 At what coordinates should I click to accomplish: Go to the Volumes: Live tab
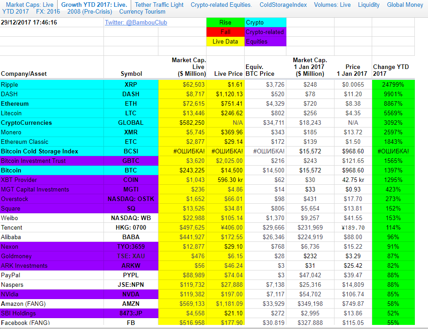pyautogui.click(x=332, y=5)
